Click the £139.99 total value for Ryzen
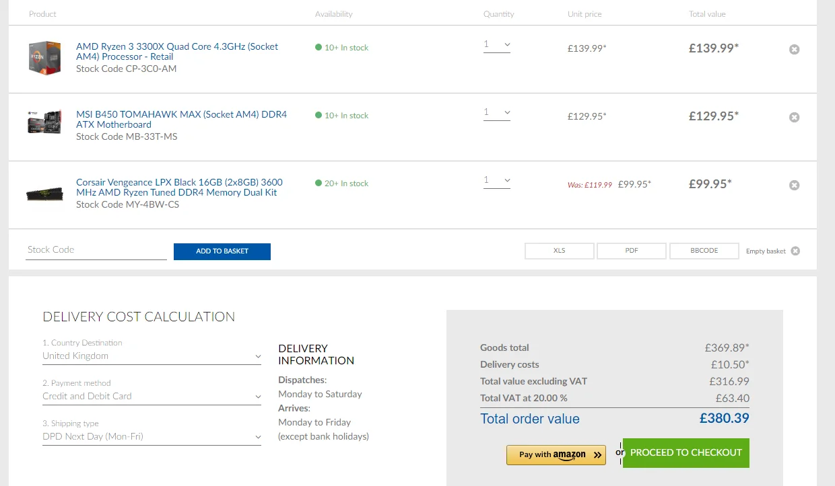Image resolution: width=835 pixels, height=486 pixels. pyautogui.click(x=714, y=48)
